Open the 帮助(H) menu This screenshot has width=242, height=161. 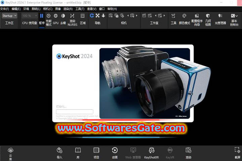112,9
